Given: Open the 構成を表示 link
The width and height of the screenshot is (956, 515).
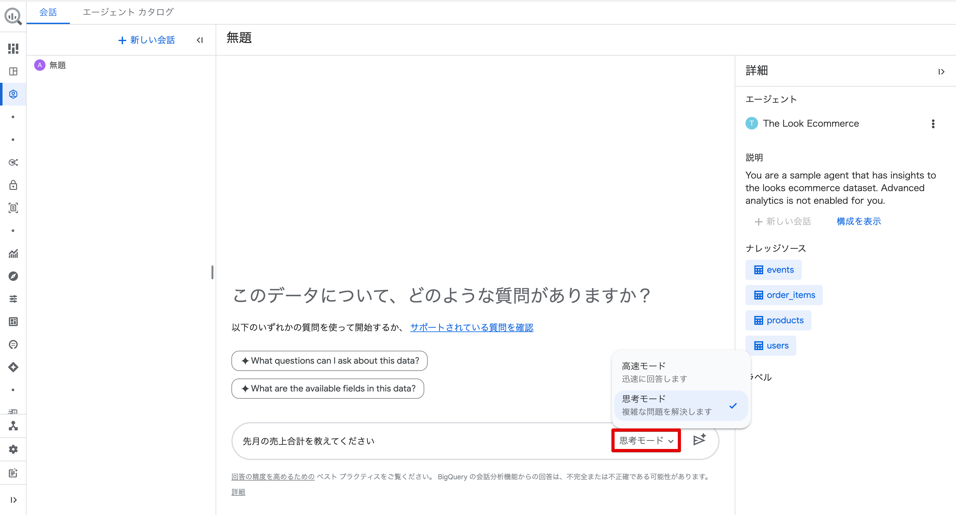Looking at the screenshot, I should point(858,221).
